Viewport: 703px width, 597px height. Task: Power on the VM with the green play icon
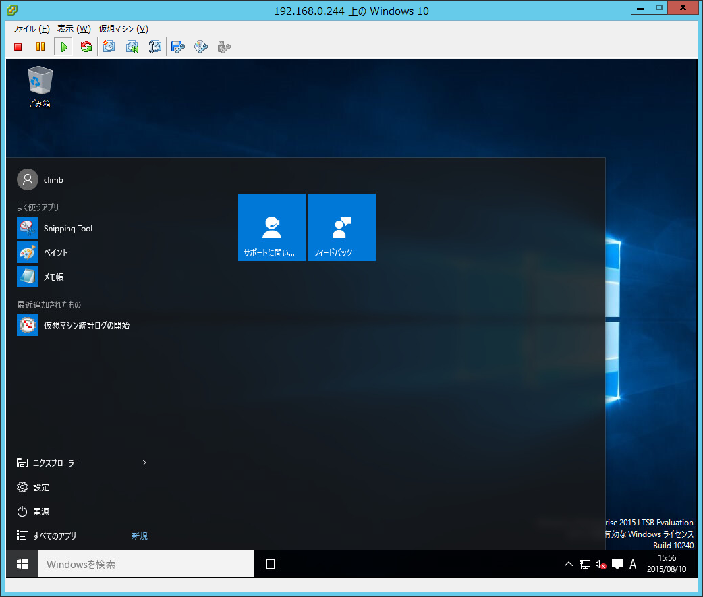click(64, 47)
